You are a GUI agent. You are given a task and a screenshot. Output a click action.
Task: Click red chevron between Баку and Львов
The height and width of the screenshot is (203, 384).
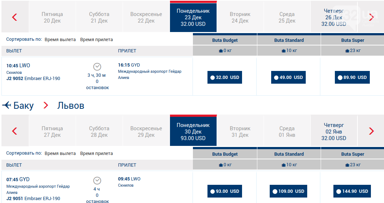coord(45,105)
